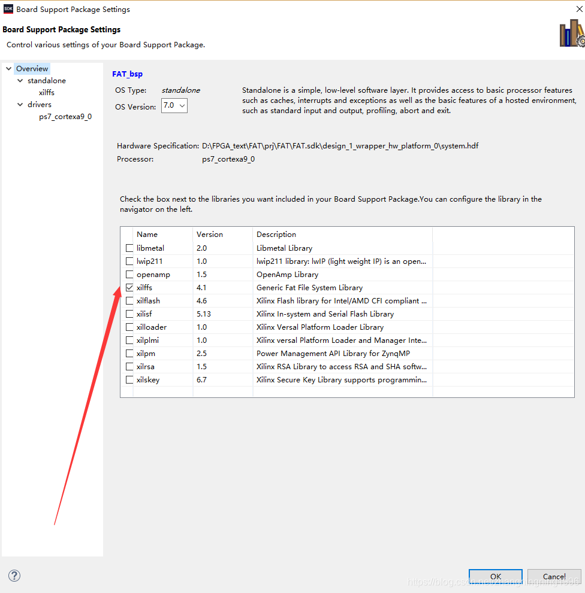Click the Board Support Package books icon
The height and width of the screenshot is (593, 585).
[572, 34]
